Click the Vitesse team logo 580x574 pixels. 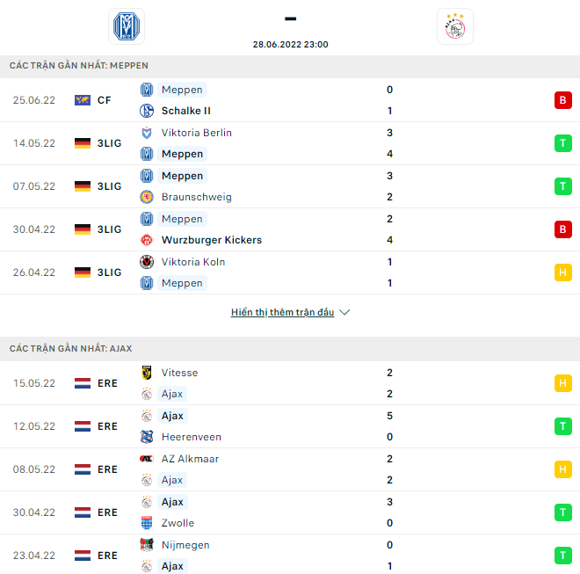[x=147, y=373]
